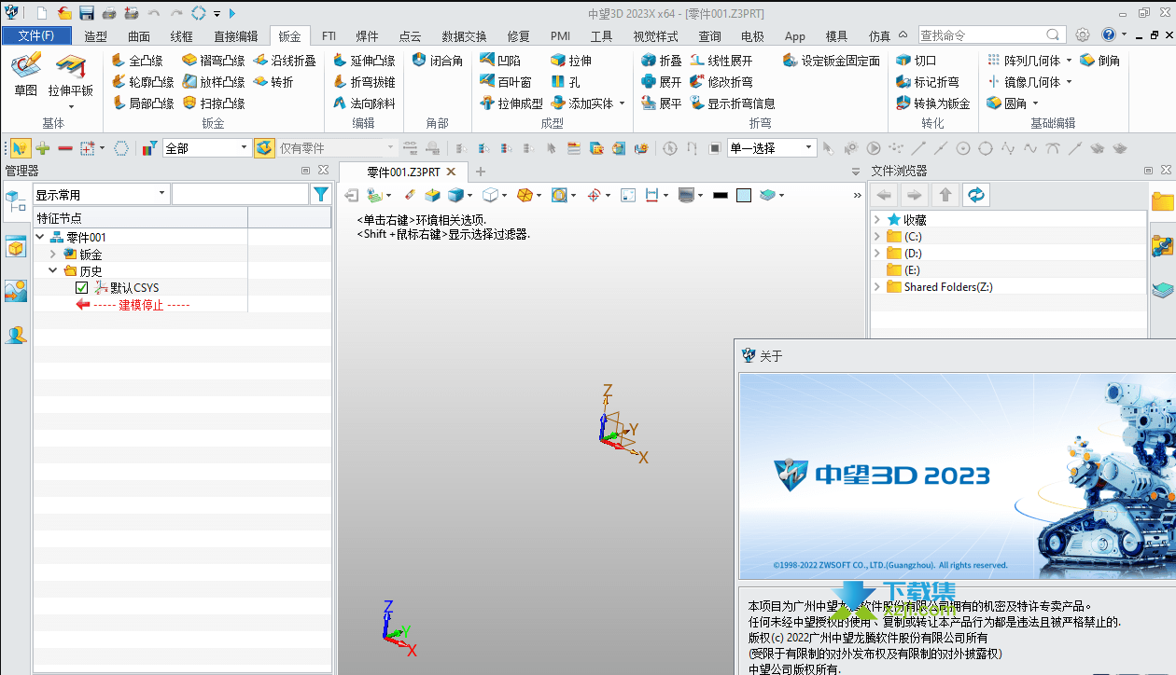Select the 褶弯凸缘 tool

point(214,61)
